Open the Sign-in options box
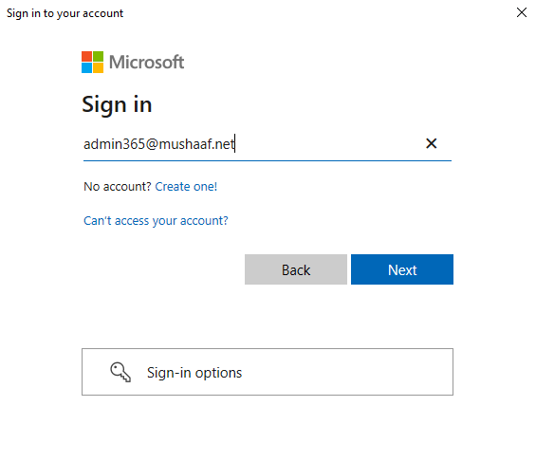Image resolution: width=536 pixels, height=462 pixels. 268,372
